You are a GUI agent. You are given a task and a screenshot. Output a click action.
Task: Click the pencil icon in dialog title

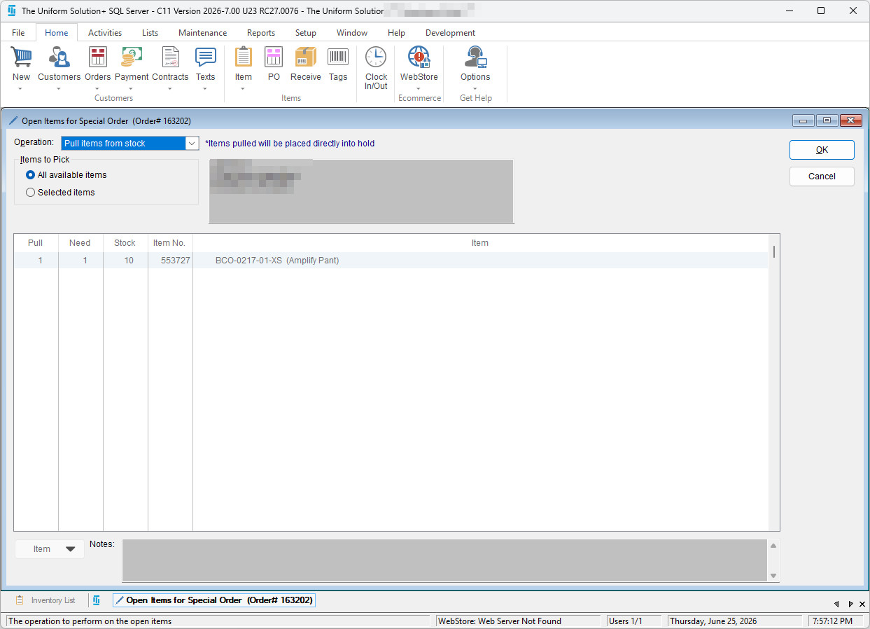(x=13, y=120)
